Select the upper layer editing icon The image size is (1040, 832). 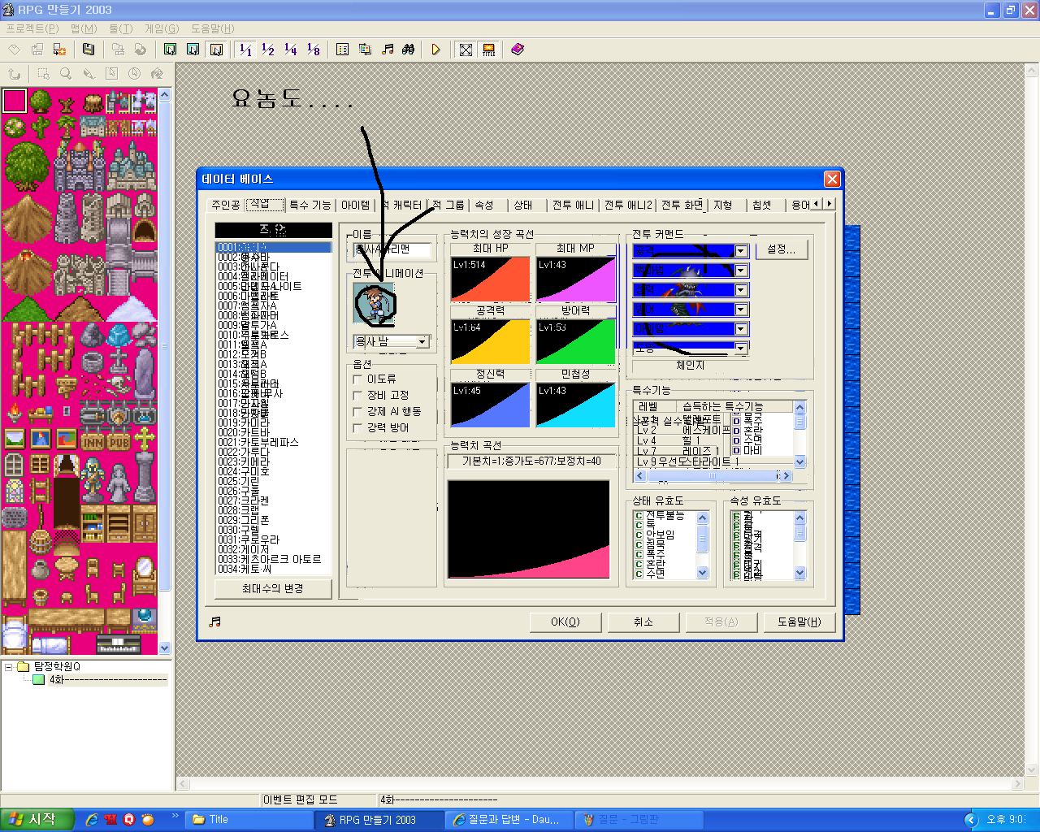point(193,50)
